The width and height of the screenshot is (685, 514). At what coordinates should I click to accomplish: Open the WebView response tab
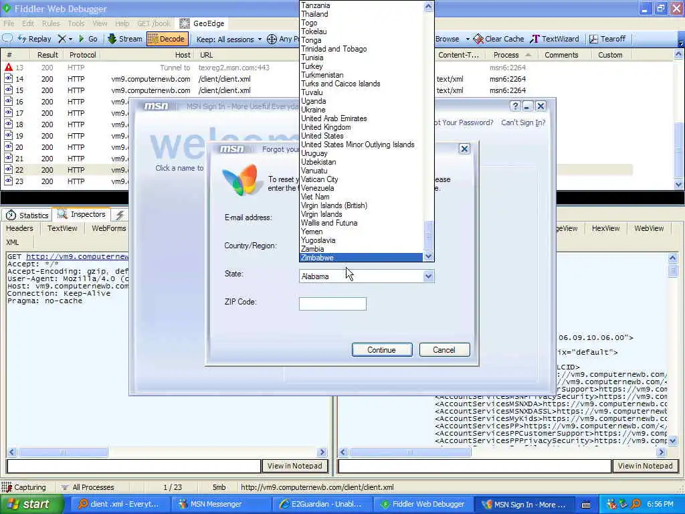649,228
